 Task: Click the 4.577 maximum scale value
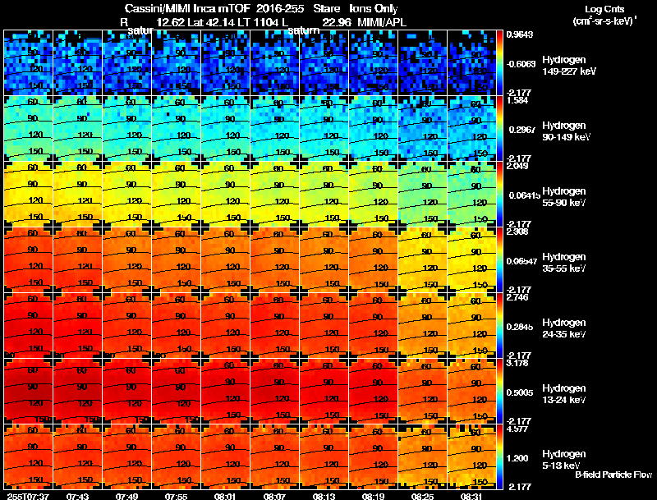coord(517,429)
